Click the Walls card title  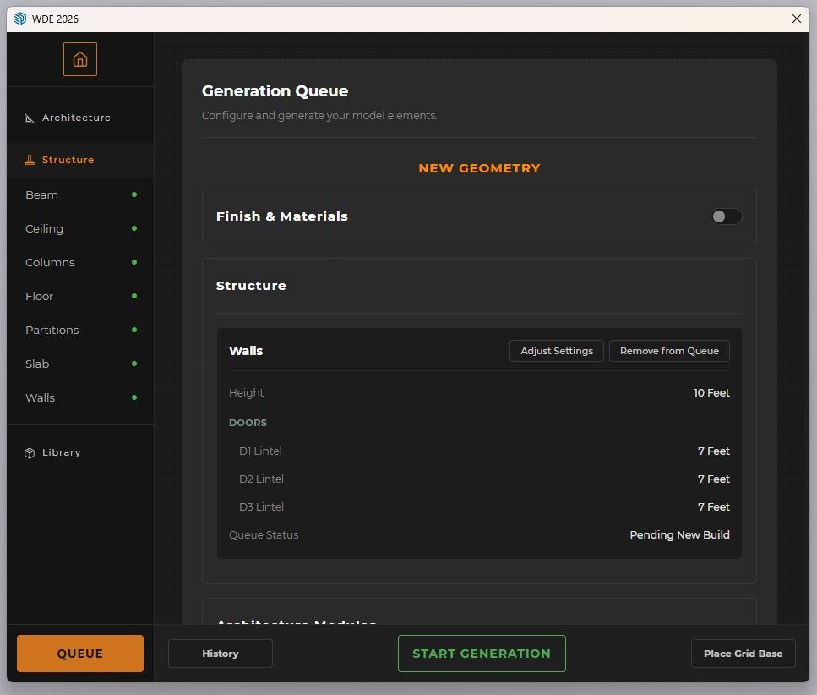[246, 351]
